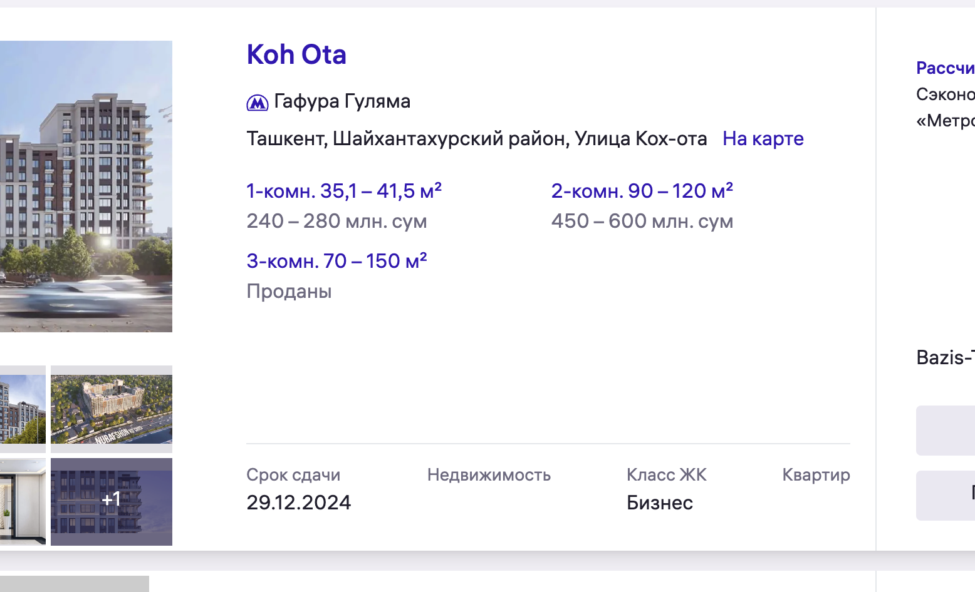Click the 29.12.2024 completion date
Viewport: 975px width, 592px height.
click(x=298, y=503)
